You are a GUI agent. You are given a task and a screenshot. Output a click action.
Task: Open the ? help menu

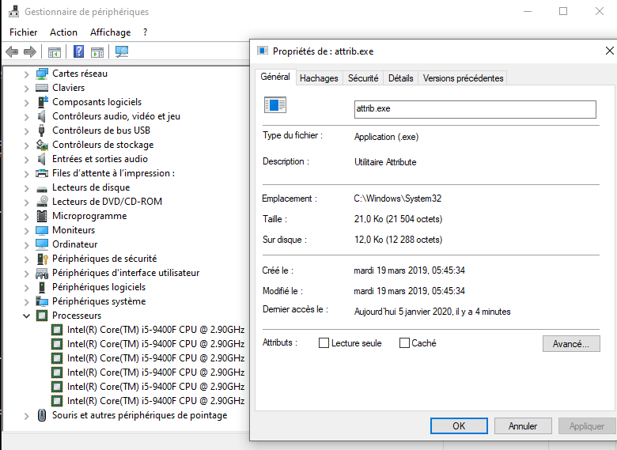146,32
